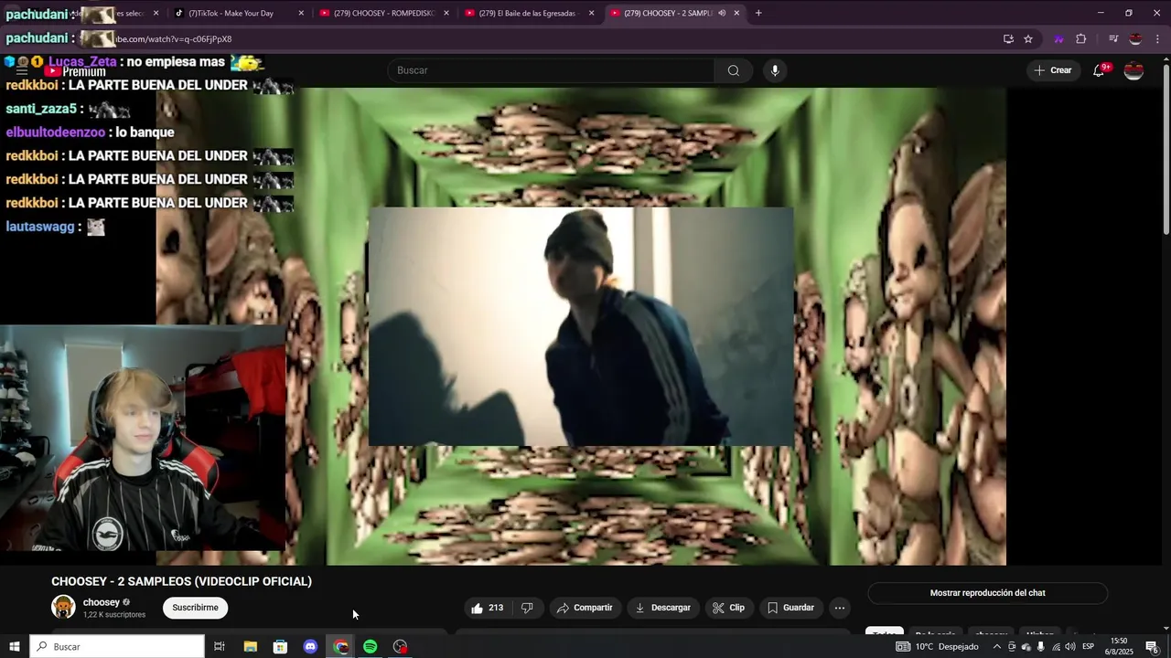Dislike the CHOOSEY video

(527, 608)
